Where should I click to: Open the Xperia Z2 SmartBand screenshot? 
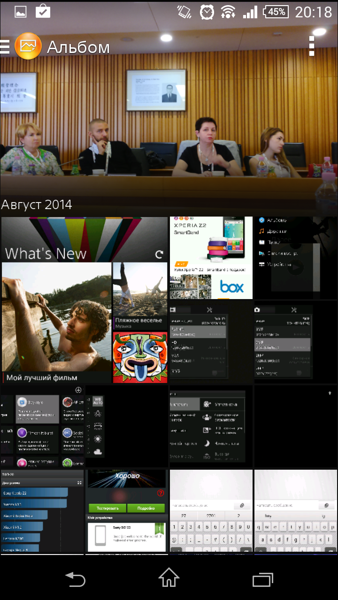click(211, 258)
